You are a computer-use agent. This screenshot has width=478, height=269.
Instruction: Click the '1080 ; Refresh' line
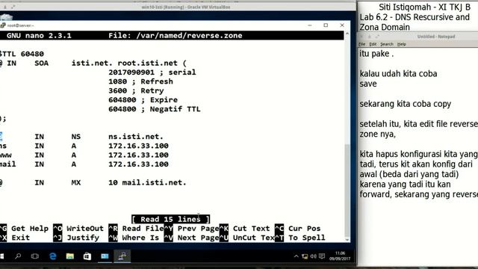click(x=140, y=81)
